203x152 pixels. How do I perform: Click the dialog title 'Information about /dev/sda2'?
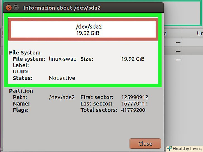point(62,8)
